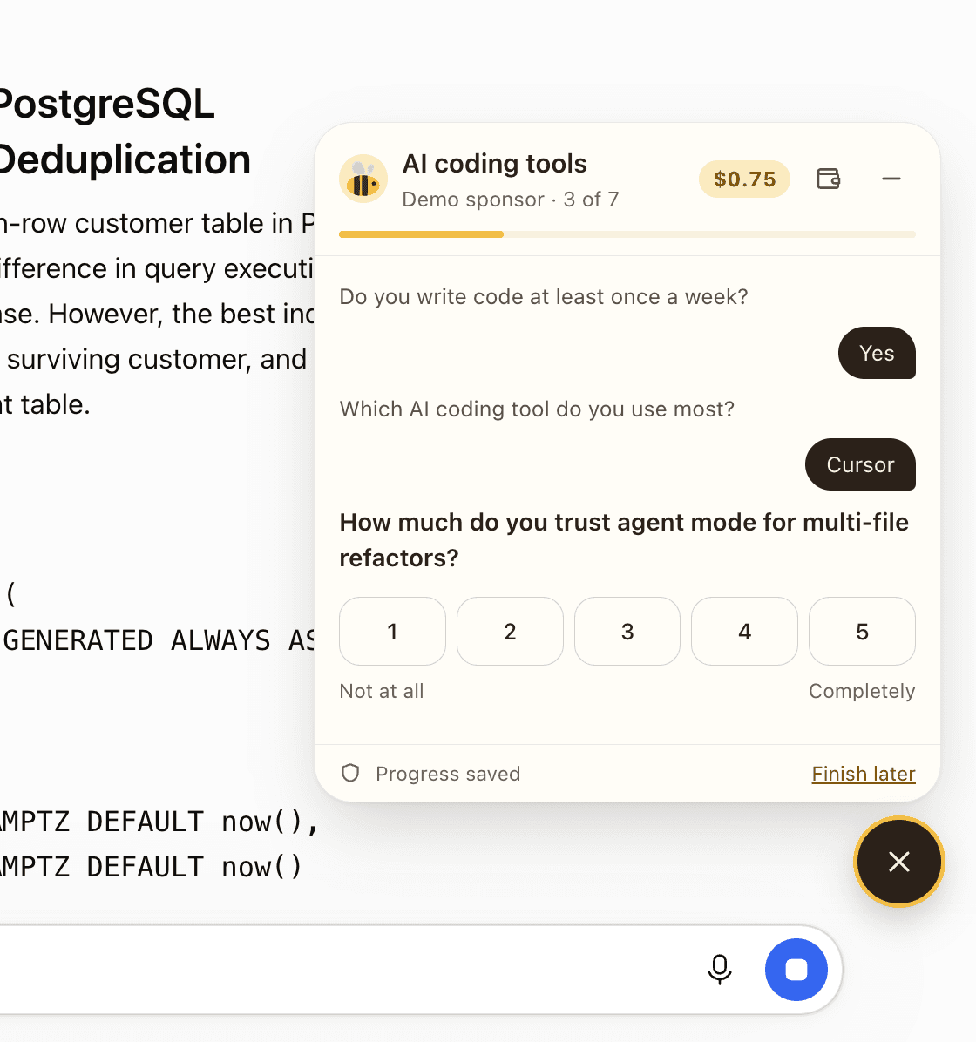Screen dimensions: 976x1042
Task: Click the $0.75 reward badge
Action: click(x=744, y=179)
